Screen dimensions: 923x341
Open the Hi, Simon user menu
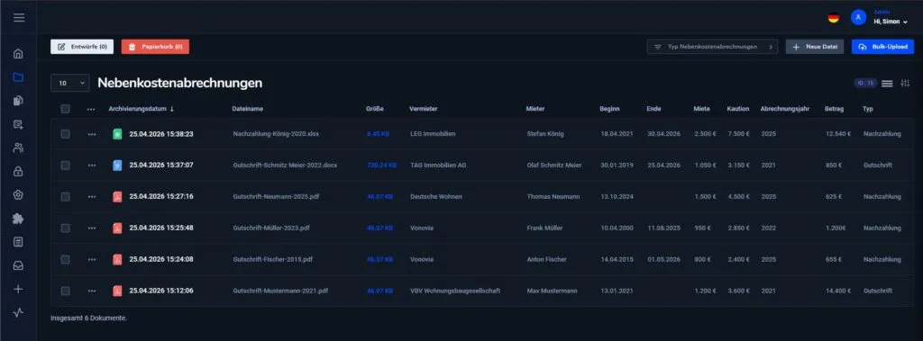coord(890,22)
